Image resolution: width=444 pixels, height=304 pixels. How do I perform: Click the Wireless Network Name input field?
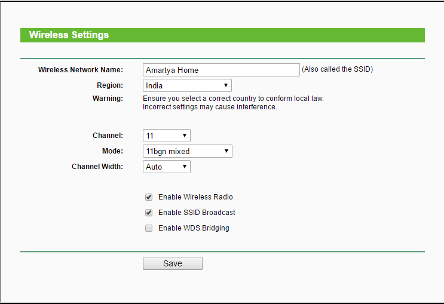[221, 70]
